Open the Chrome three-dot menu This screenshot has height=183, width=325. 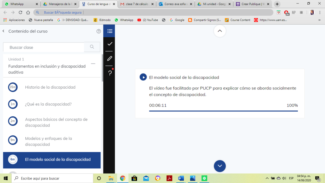(320, 12)
